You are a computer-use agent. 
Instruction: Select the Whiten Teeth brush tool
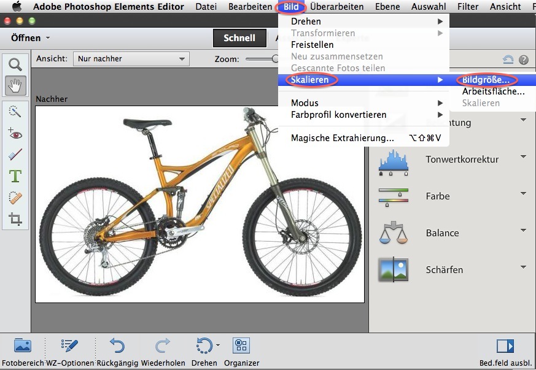15,155
